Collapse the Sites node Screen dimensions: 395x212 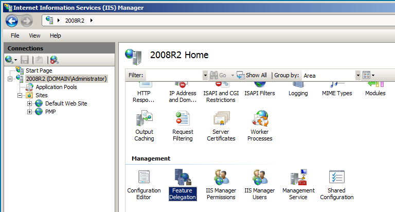[x=20, y=95]
